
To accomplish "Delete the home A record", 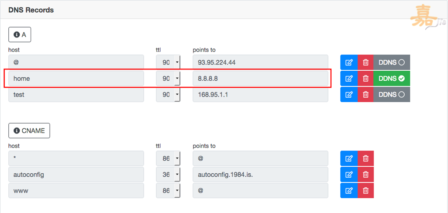I will pyautogui.click(x=365, y=79).
